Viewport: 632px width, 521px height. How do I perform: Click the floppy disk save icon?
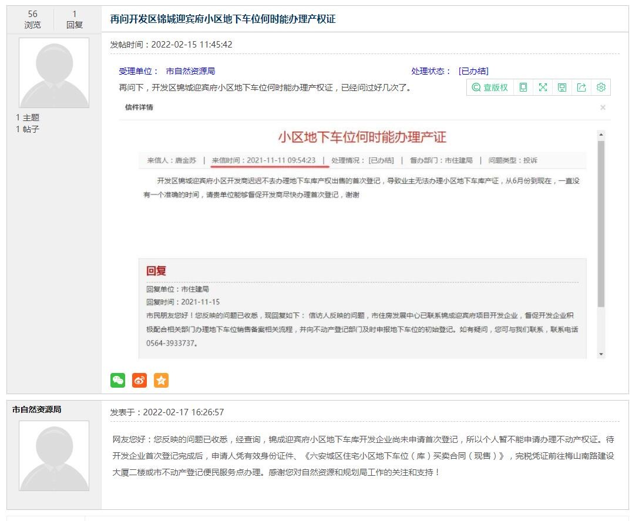pyautogui.click(x=562, y=88)
